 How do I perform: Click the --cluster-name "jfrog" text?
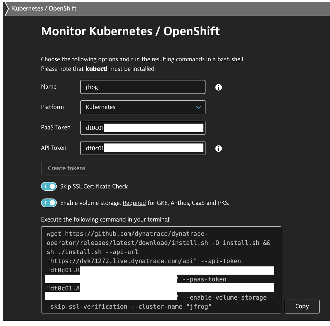click(x=171, y=306)
